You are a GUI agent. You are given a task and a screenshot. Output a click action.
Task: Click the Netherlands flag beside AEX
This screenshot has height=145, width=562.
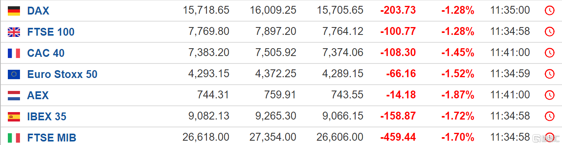click(14, 96)
